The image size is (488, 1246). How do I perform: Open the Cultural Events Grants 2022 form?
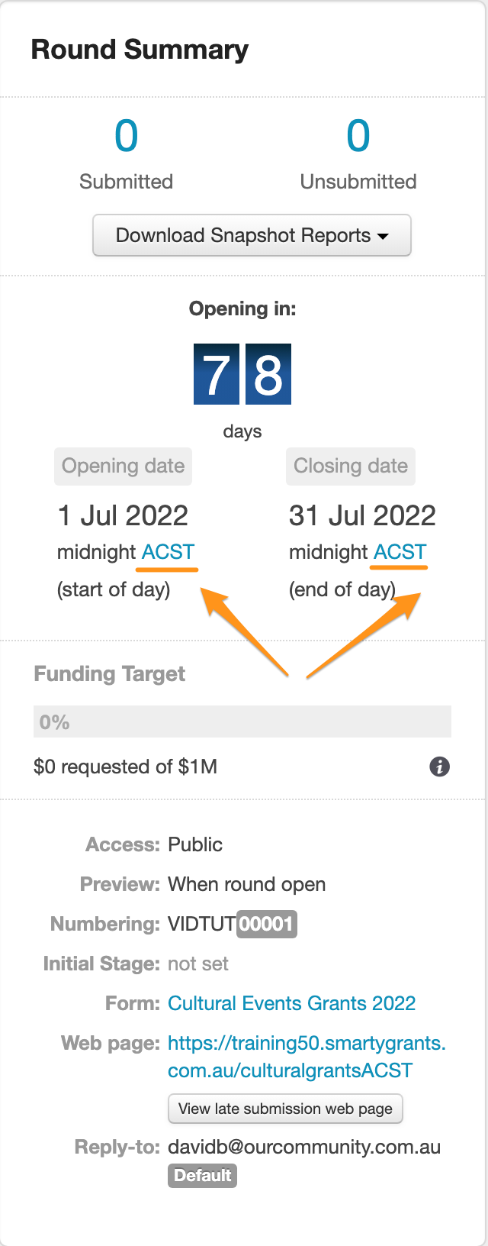(x=291, y=1003)
